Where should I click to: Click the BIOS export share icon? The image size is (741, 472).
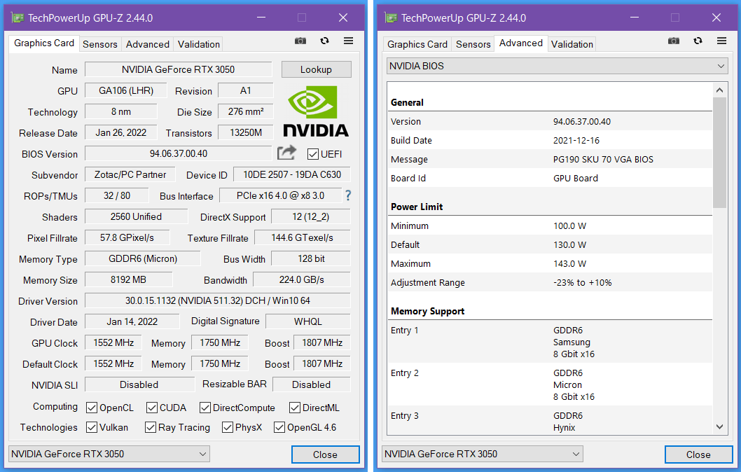286,153
